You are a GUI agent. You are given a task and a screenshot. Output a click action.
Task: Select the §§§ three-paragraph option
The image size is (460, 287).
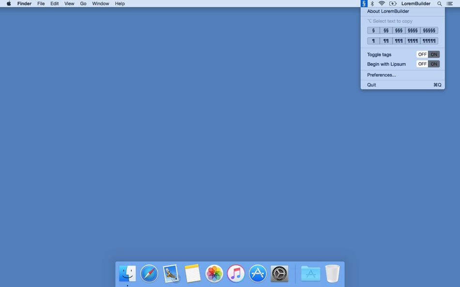pyautogui.click(x=399, y=30)
